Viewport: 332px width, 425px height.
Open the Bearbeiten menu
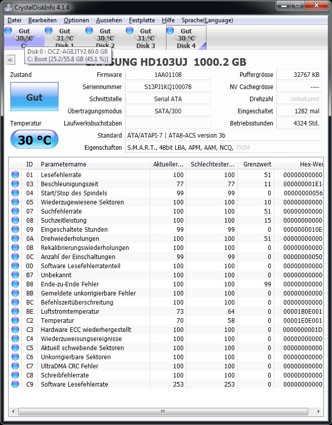click(43, 20)
